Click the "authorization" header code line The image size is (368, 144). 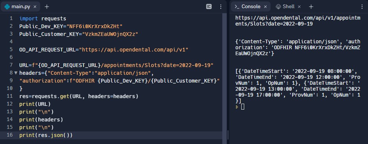(119, 81)
